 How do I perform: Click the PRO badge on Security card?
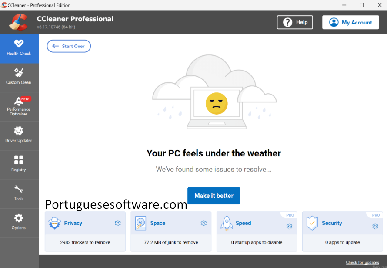click(x=376, y=215)
